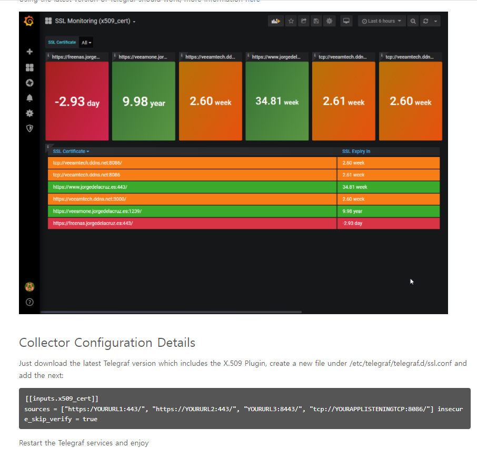Click the user avatar in sidebar
This screenshot has width=477, height=457.
[29, 287]
